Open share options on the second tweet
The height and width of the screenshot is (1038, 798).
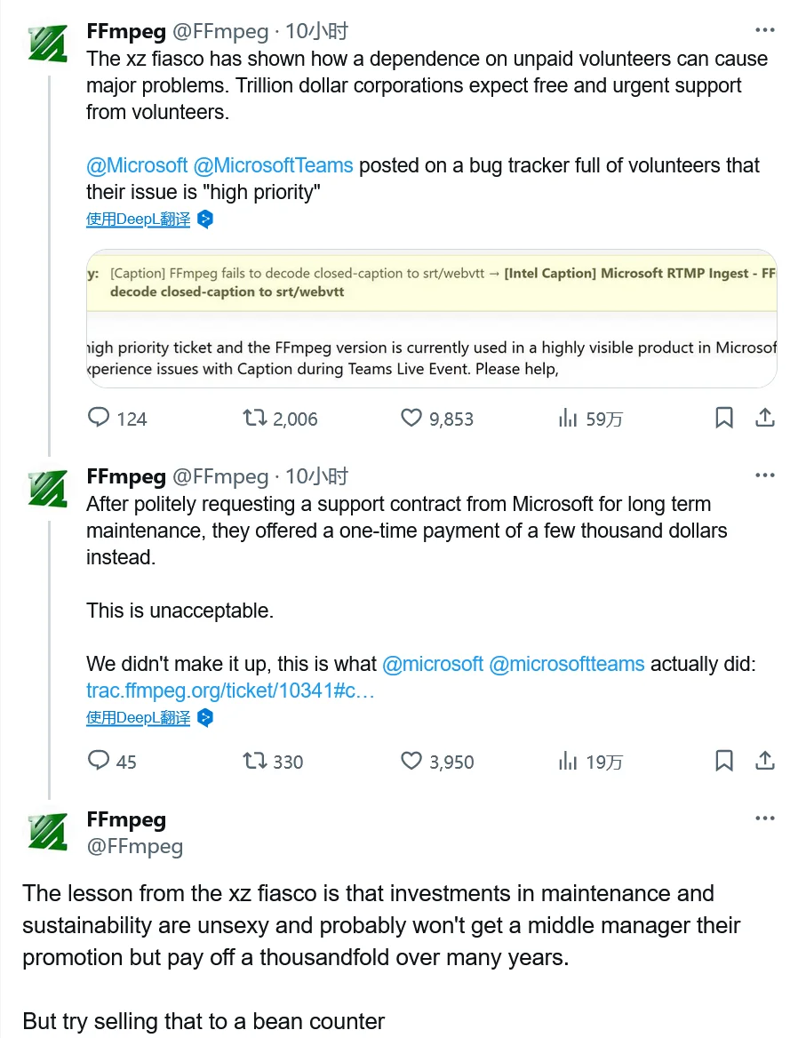point(765,761)
